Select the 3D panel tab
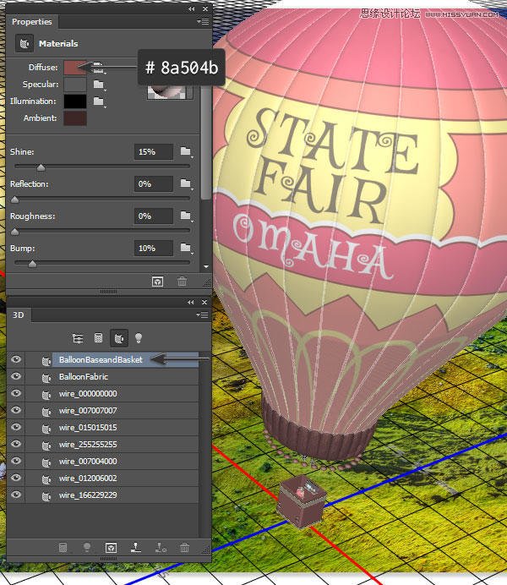 click(19, 314)
